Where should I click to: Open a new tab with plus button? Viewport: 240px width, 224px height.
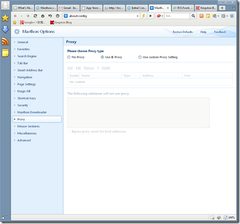click(222, 8)
